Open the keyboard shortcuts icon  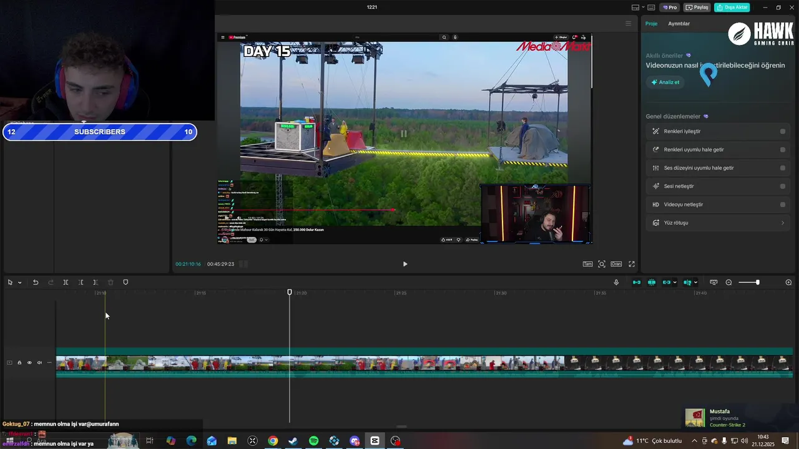pos(651,7)
